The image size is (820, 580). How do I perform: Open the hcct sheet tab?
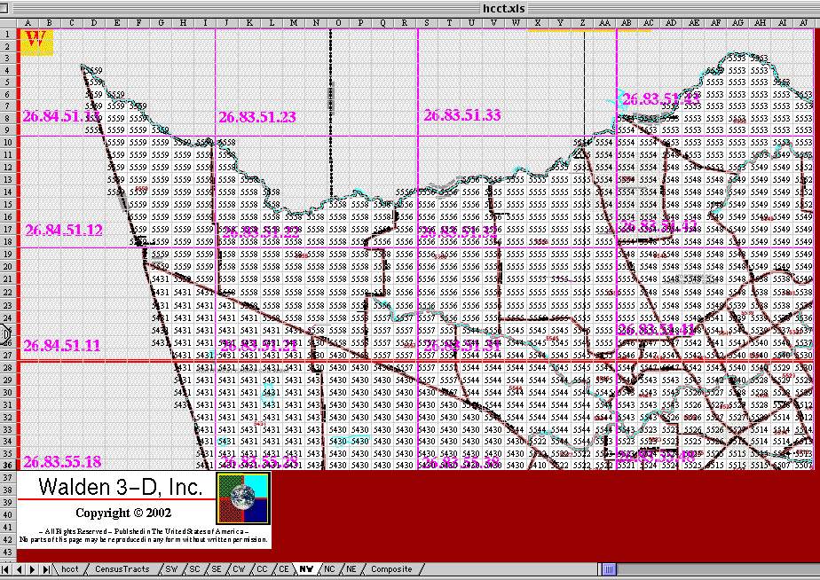point(69,569)
